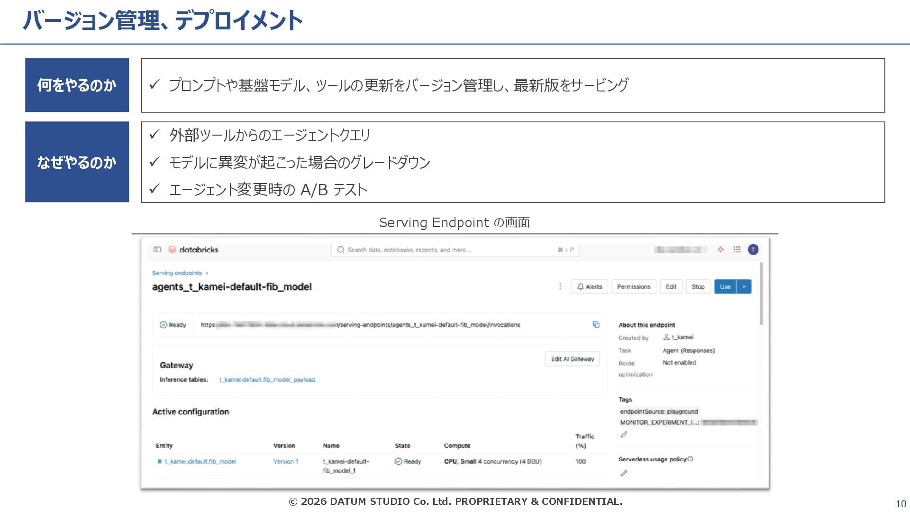Open the Version 1 link
The width and height of the screenshot is (910, 512).
point(286,461)
